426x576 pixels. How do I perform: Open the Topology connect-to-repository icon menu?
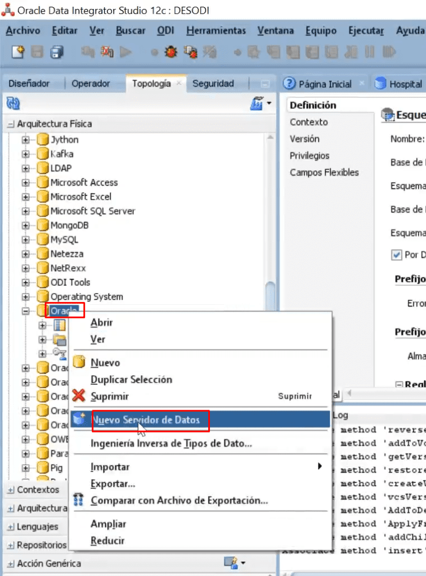coord(261,103)
